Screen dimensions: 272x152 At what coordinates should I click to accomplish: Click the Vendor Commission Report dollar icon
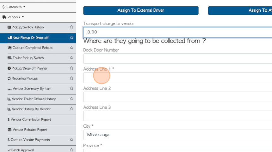(x=9, y=120)
